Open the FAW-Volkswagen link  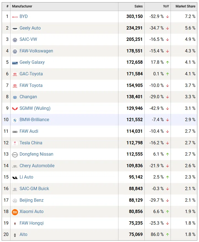[36, 51]
